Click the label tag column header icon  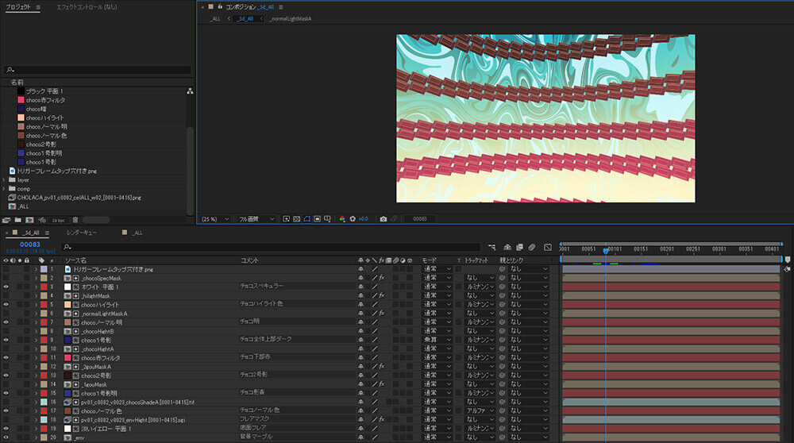41,260
